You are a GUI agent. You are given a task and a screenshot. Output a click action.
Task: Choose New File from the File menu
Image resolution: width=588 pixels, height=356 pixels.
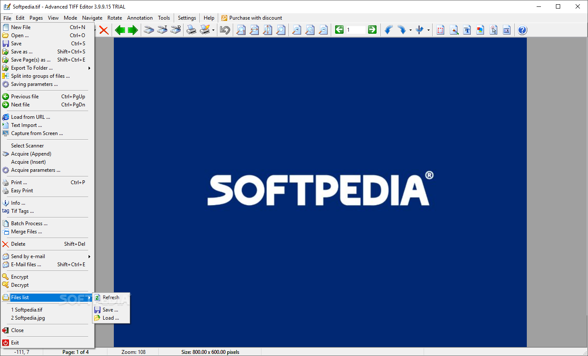pos(48,27)
